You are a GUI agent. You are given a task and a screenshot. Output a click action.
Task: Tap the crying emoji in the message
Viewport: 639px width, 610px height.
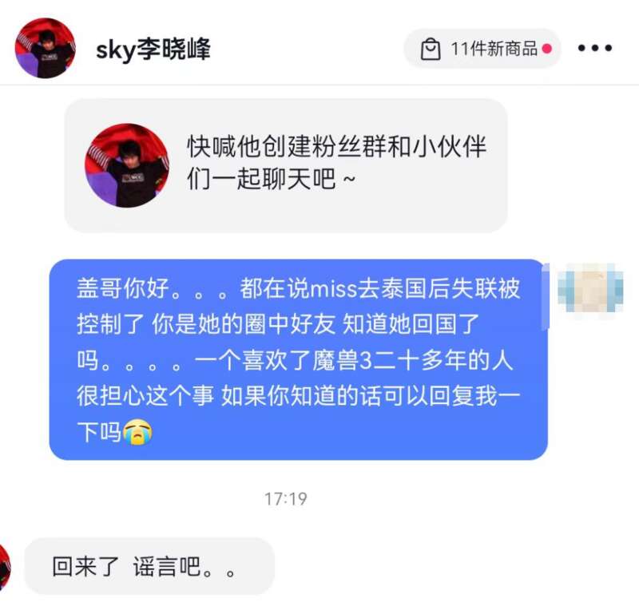137,432
